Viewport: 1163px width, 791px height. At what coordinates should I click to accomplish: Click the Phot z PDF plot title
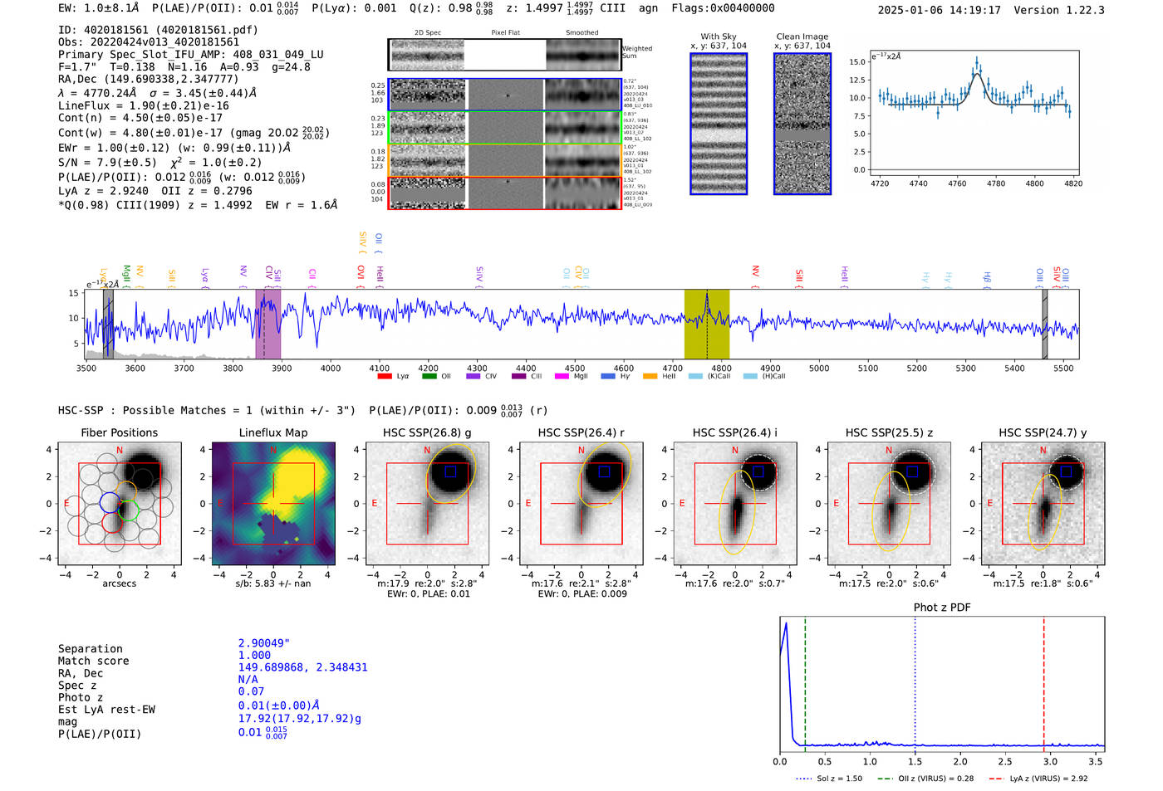942,608
